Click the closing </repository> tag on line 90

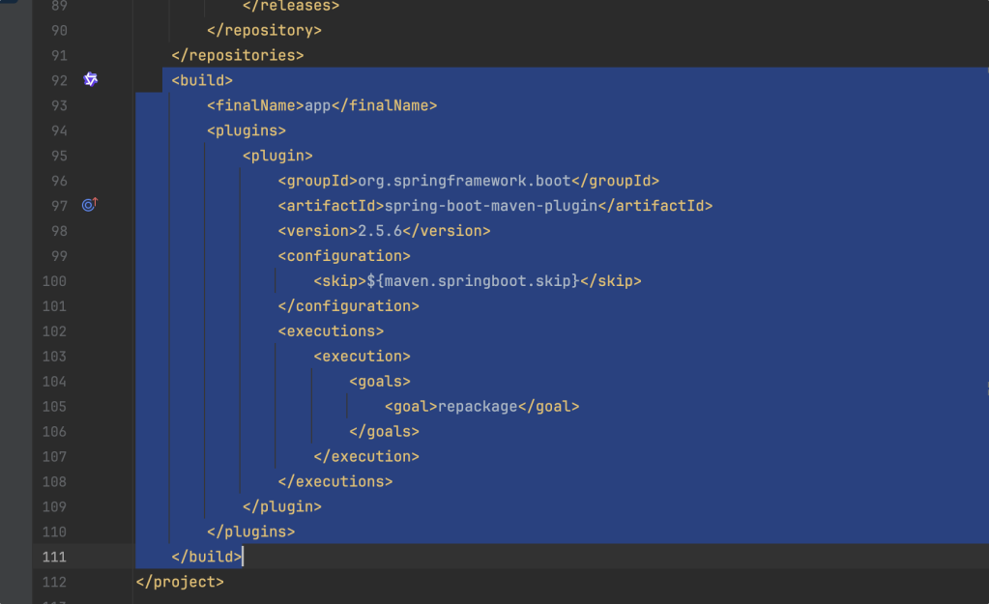[264, 30]
